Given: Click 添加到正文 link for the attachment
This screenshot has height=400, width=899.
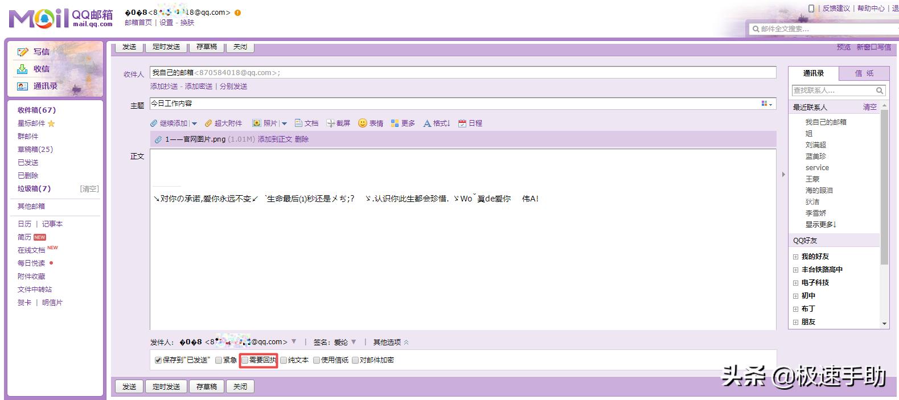Looking at the screenshot, I should point(275,139).
